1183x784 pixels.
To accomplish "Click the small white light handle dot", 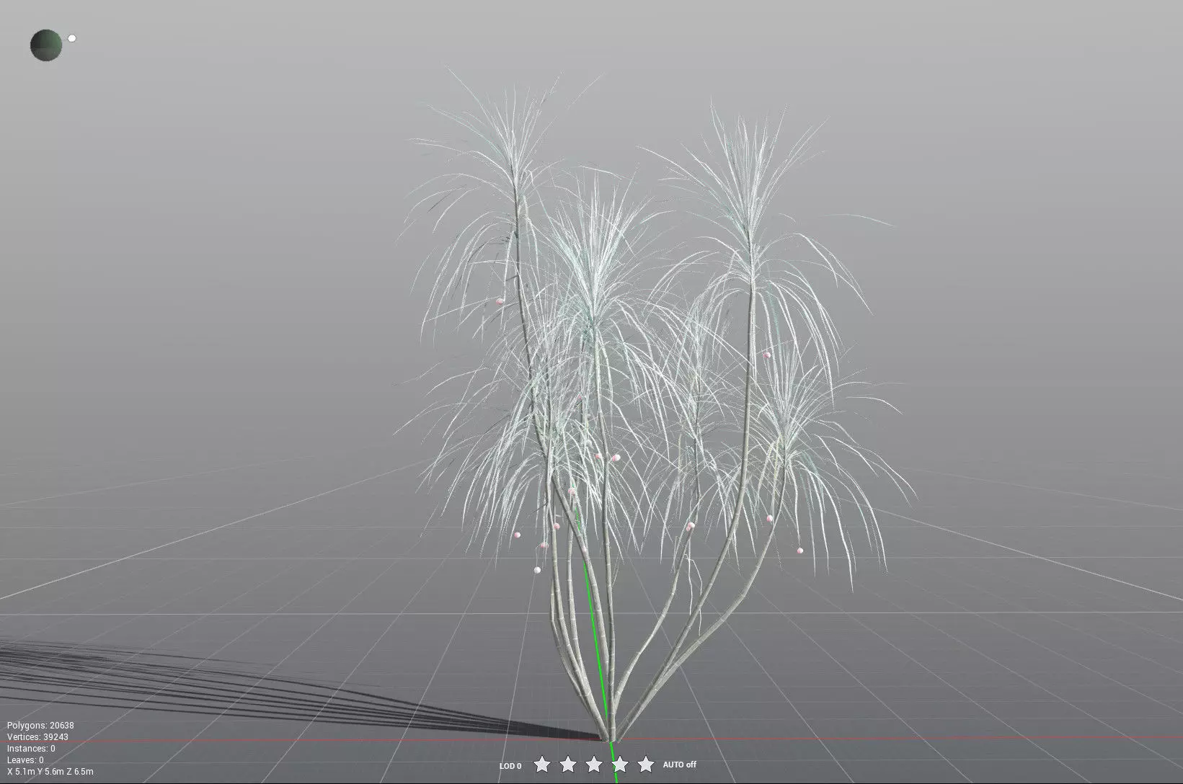I will point(72,38).
